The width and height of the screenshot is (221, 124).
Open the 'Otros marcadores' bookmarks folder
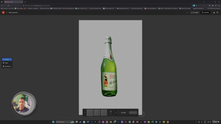click(x=215, y=8)
